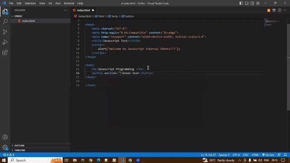Select index.html in Explorer tree

point(40,21)
